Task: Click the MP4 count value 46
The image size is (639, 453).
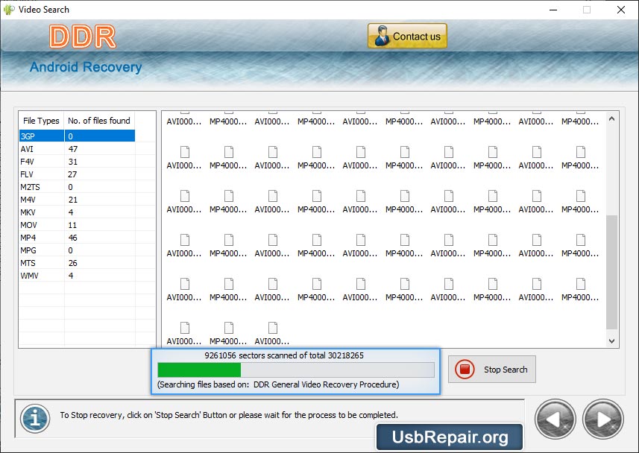Action: [x=73, y=238]
